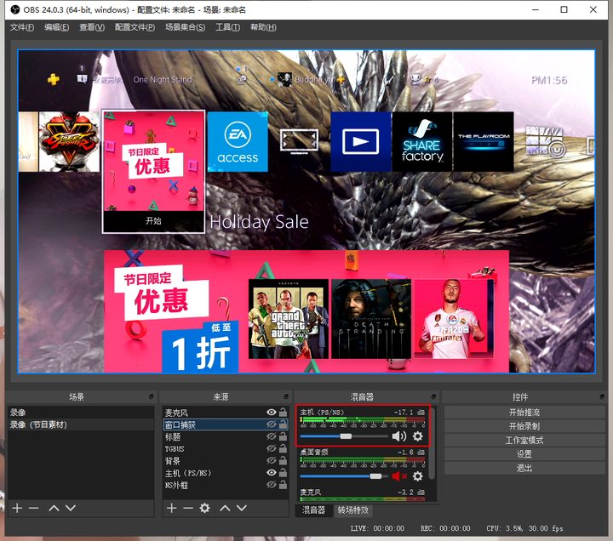Select the 背景 source row
613x541 pixels.
226,460
